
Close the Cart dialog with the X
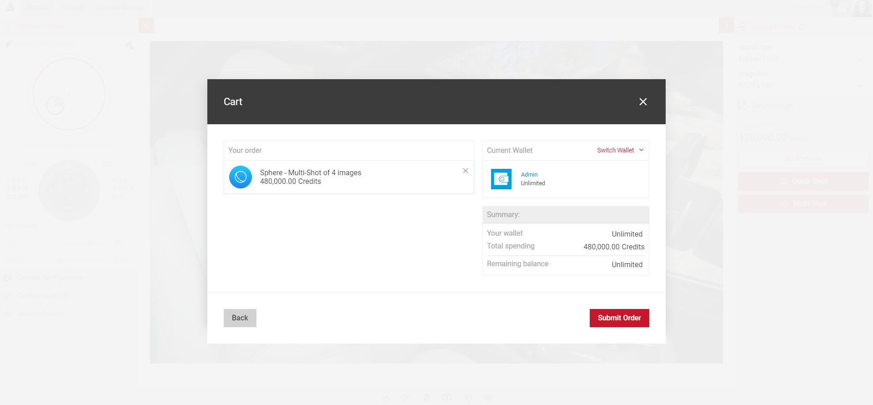coord(643,101)
